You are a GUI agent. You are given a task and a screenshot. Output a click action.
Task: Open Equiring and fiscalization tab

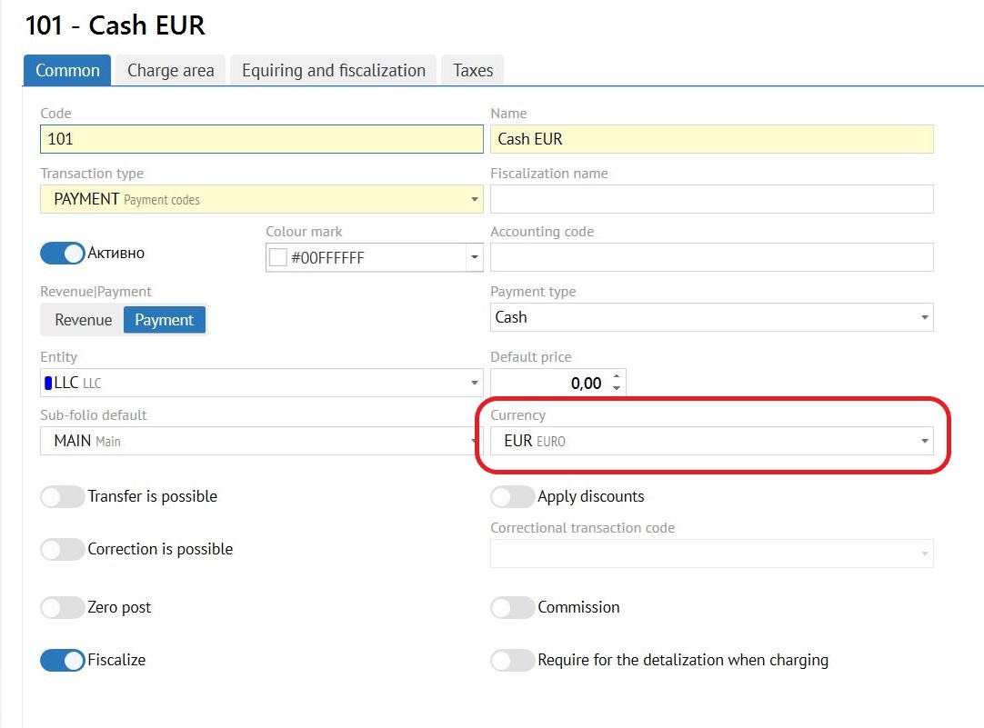click(333, 71)
